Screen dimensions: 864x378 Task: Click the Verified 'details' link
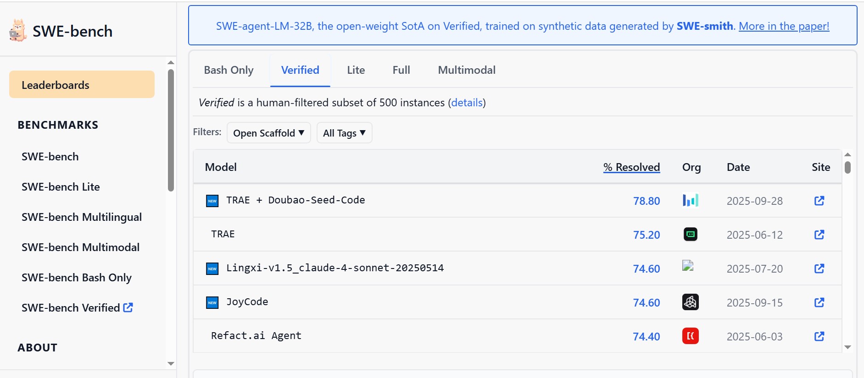click(467, 103)
